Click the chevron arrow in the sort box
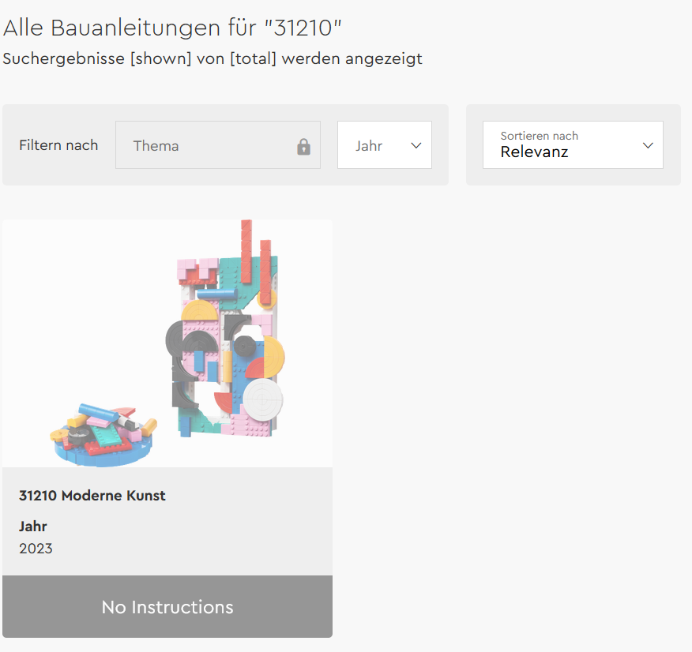 (648, 145)
